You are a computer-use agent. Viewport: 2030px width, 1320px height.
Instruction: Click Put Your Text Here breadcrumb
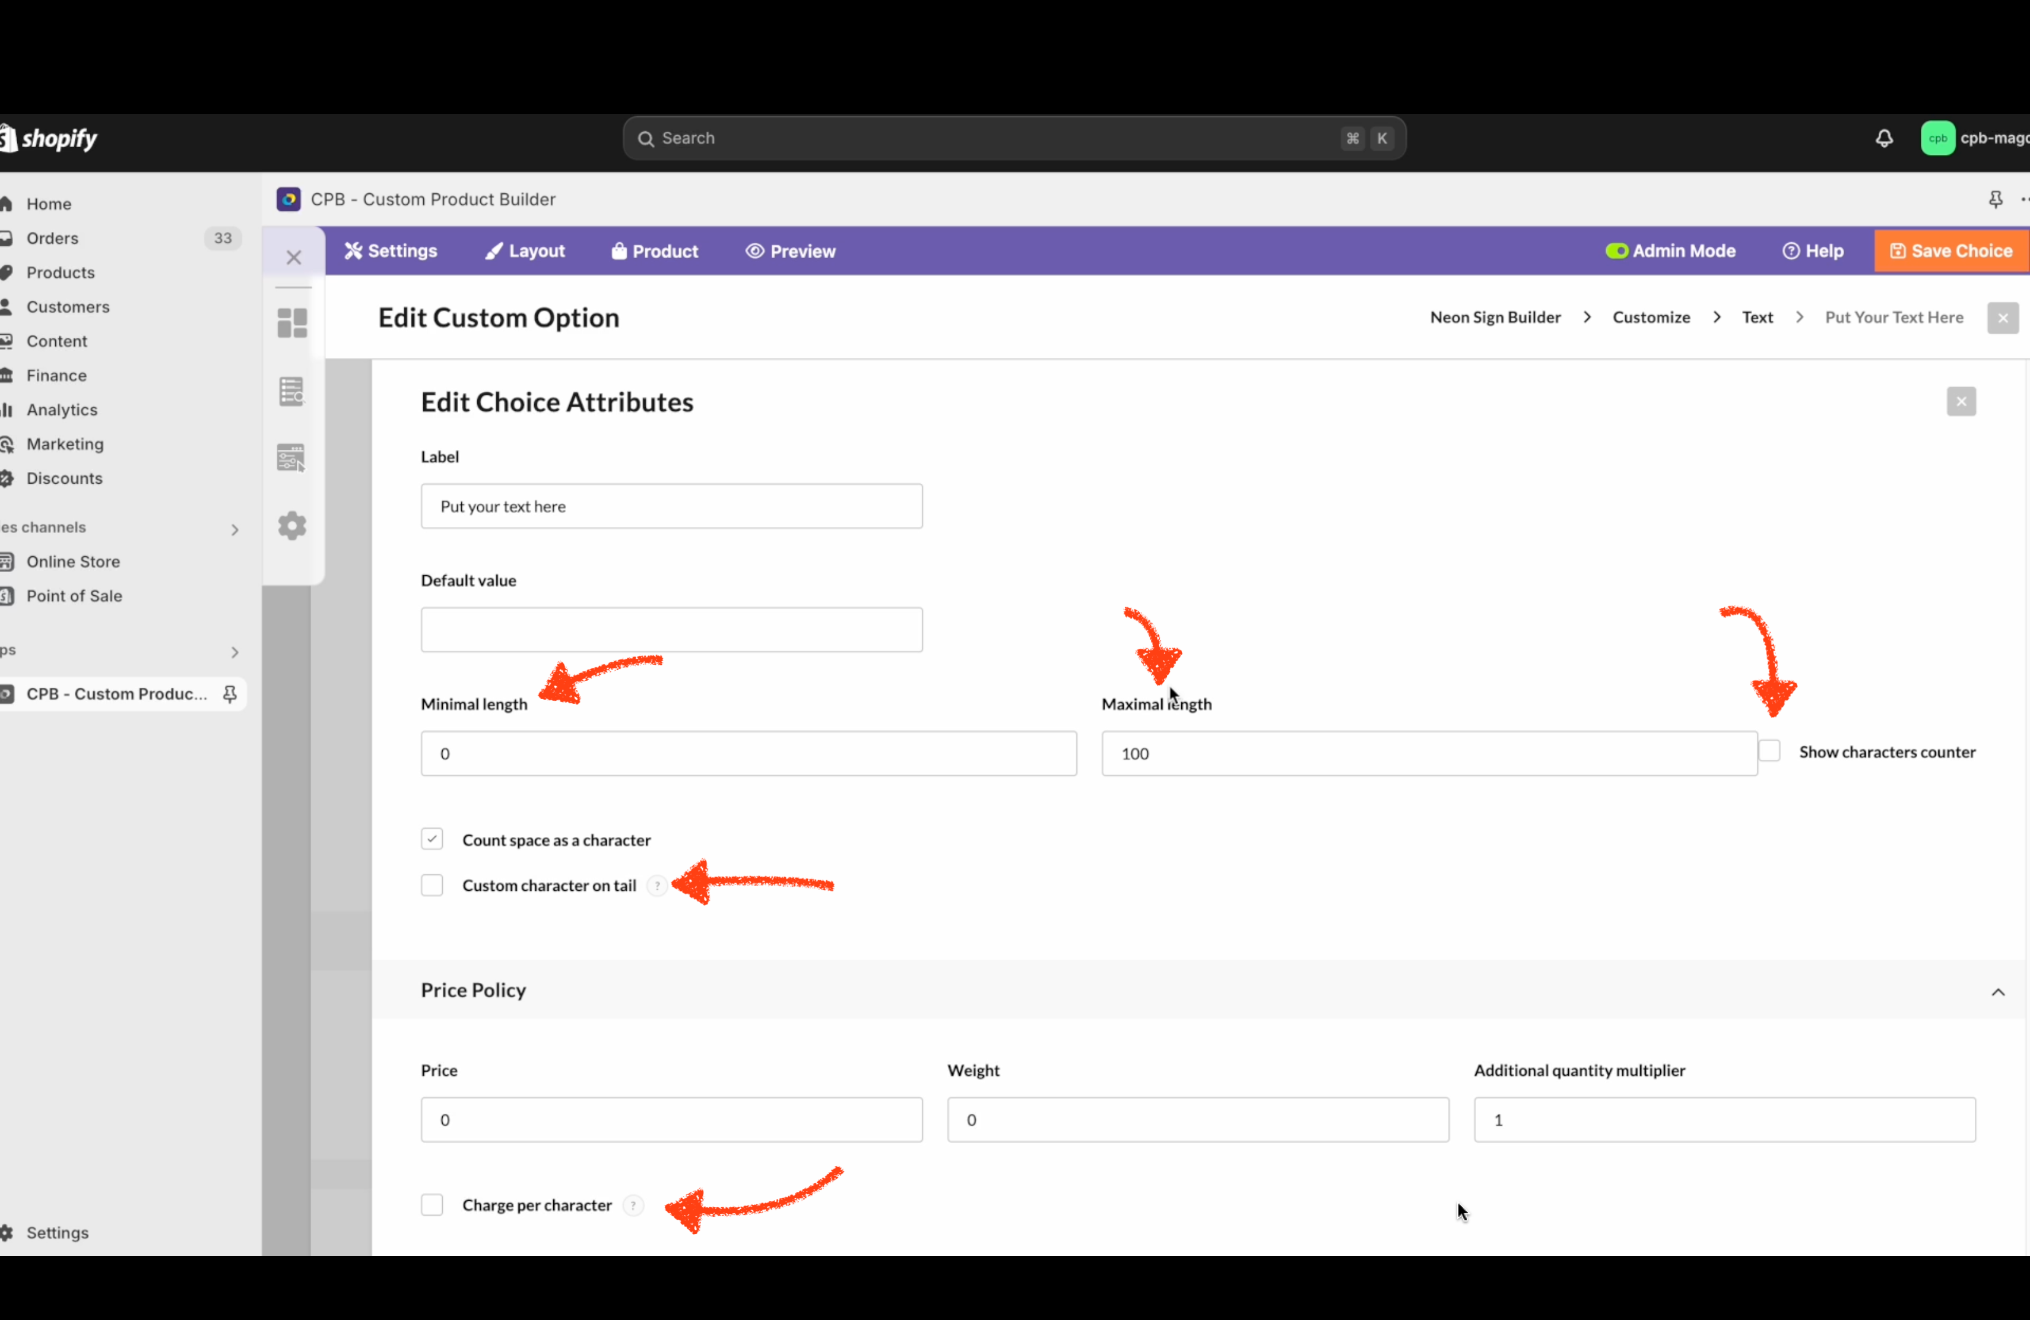pos(1893,317)
